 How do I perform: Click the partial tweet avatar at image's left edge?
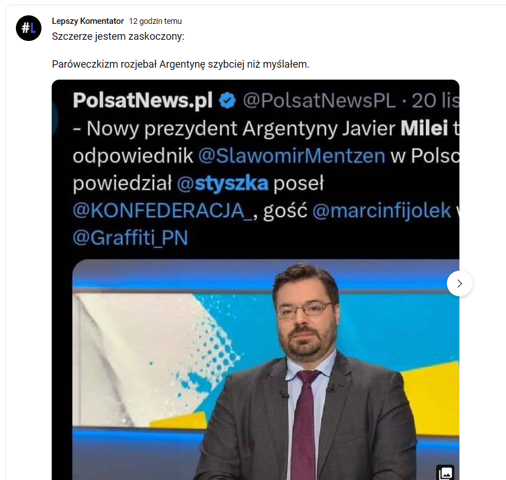pos(55,117)
